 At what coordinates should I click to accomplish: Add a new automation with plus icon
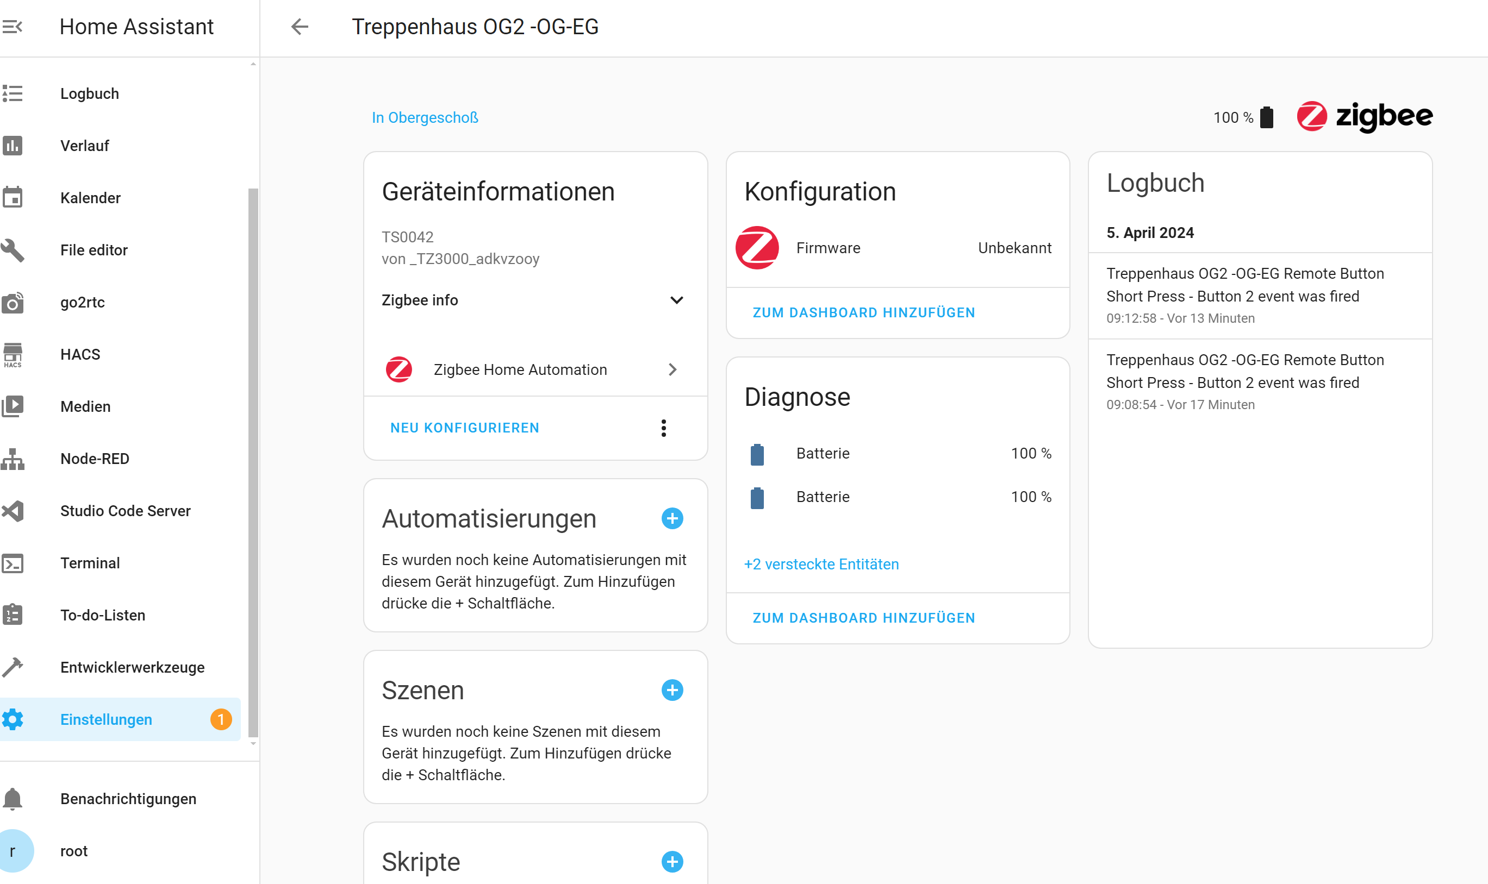[x=672, y=518]
